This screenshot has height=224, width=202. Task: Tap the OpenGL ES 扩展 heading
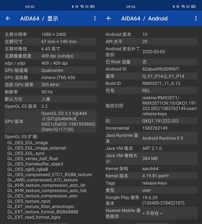[22, 137]
